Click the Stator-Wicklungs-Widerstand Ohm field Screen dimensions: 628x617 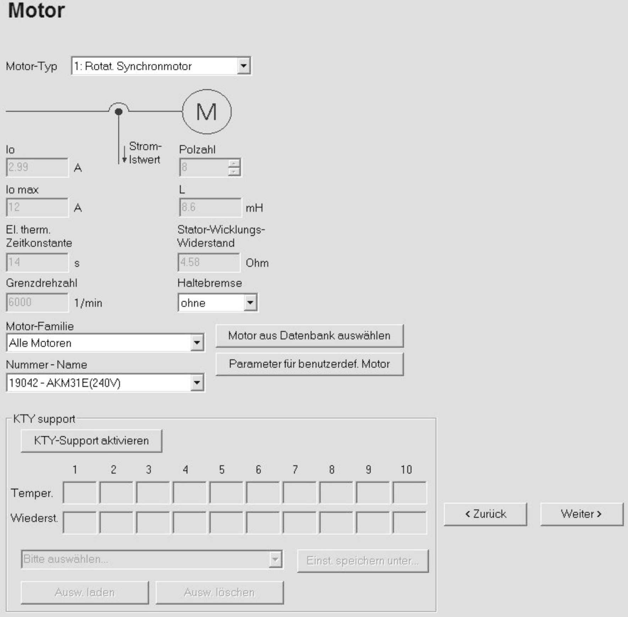point(209,262)
